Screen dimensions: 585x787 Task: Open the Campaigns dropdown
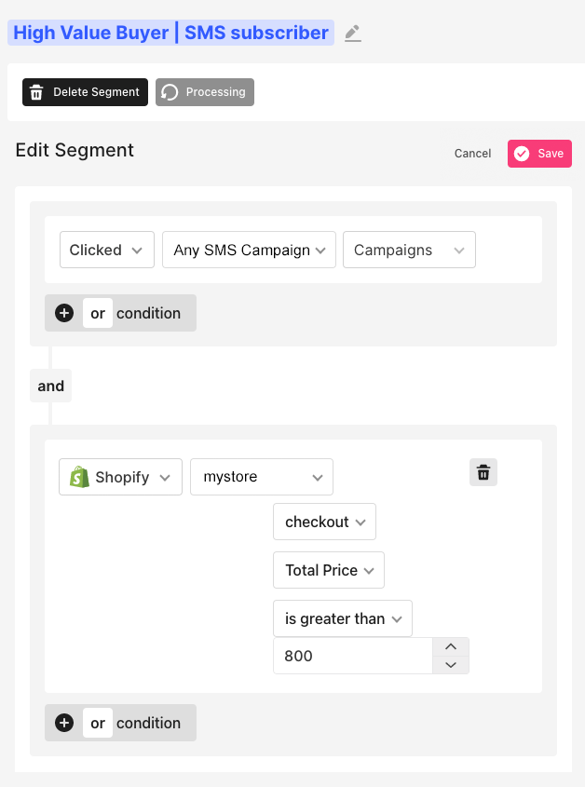408,250
